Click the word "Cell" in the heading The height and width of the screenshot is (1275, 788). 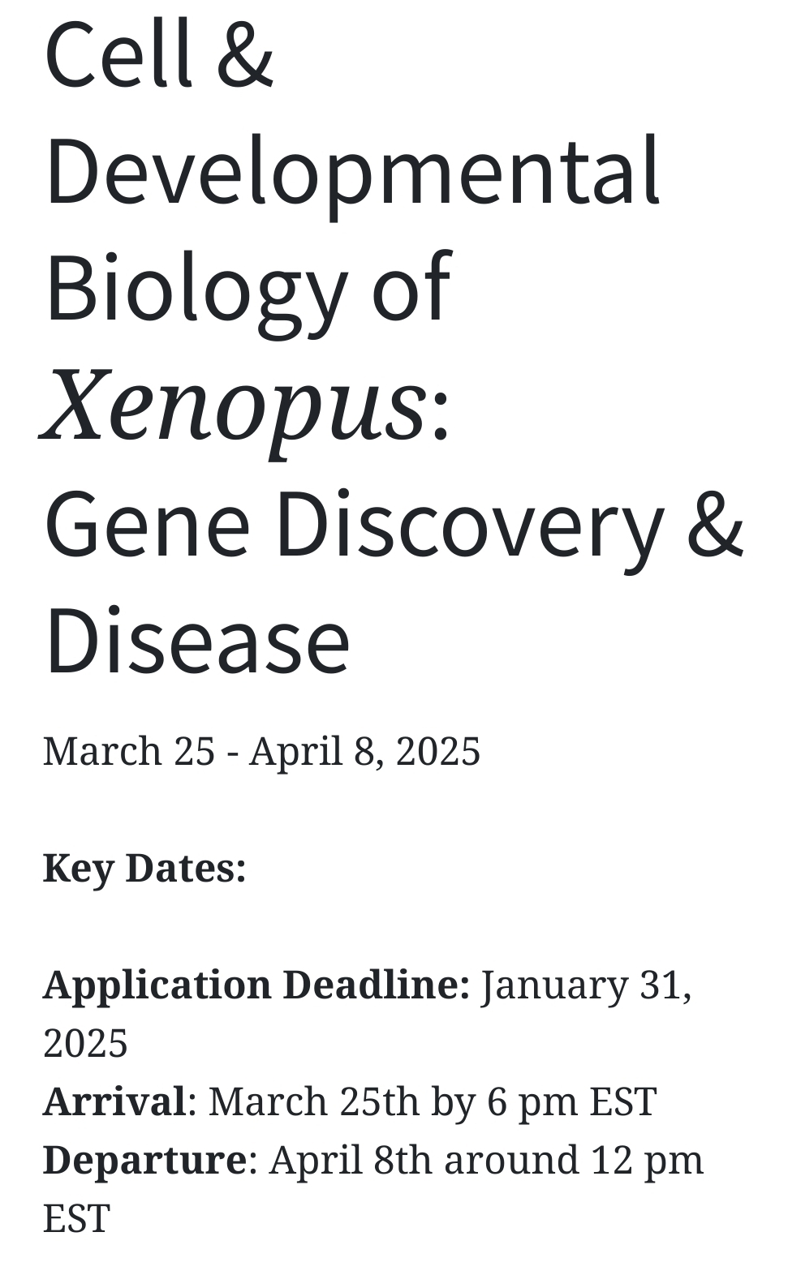pos(118,54)
